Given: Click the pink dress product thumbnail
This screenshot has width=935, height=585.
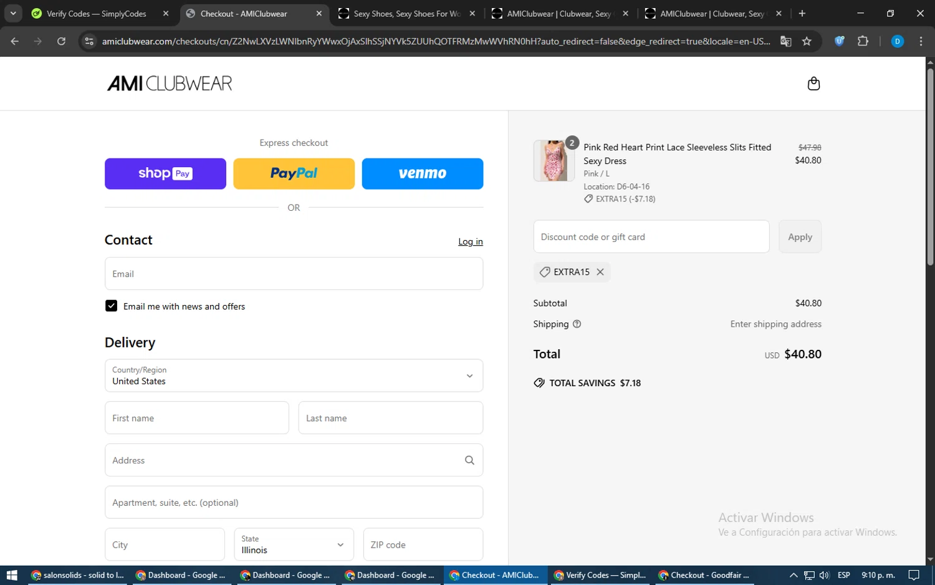Looking at the screenshot, I should (x=554, y=160).
